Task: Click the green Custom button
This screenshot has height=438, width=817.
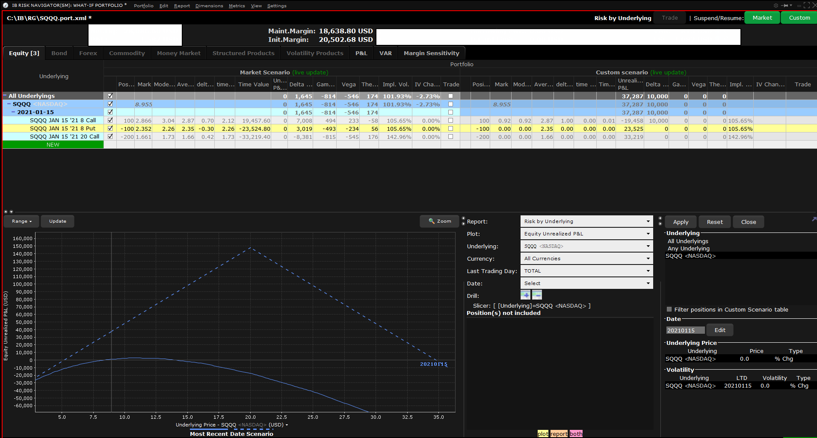Action: coord(799,18)
